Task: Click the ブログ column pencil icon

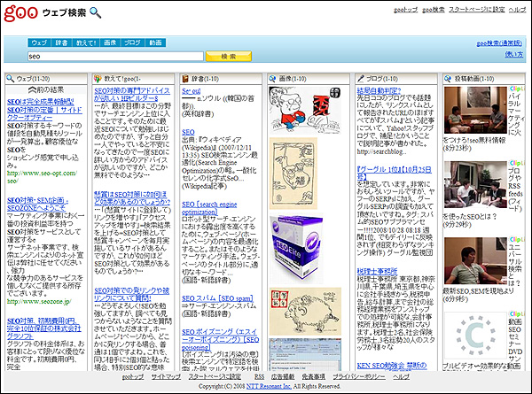Action: coord(358,79)
